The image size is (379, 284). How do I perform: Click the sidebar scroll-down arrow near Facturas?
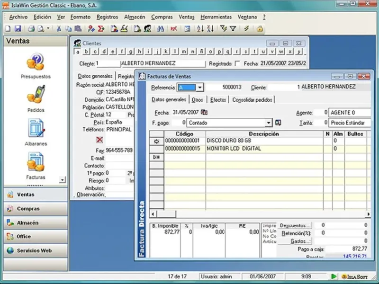click(x=62, y=180)
